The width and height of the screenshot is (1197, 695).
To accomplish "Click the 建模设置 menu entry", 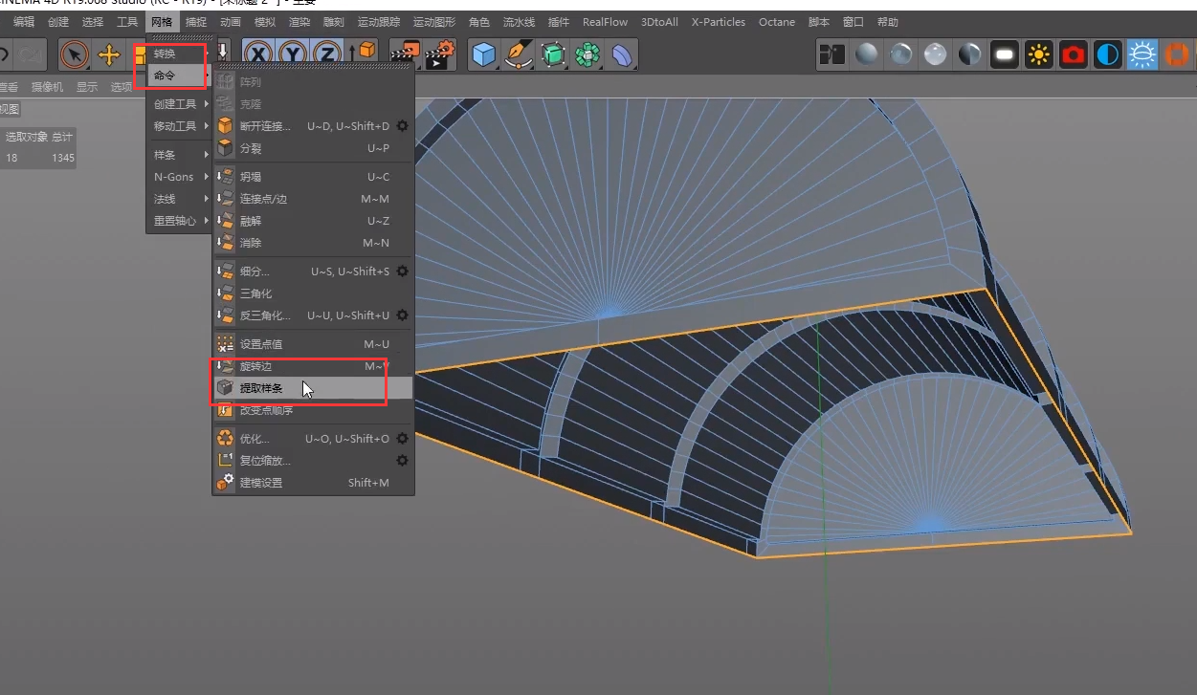I will [261, 483].
